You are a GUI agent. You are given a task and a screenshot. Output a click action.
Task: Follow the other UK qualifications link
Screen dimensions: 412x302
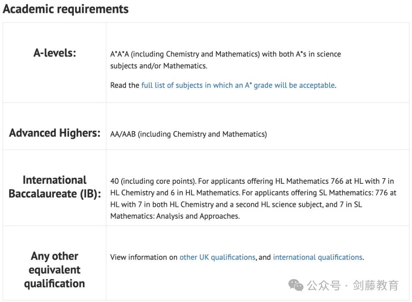[x=217, y=257]
